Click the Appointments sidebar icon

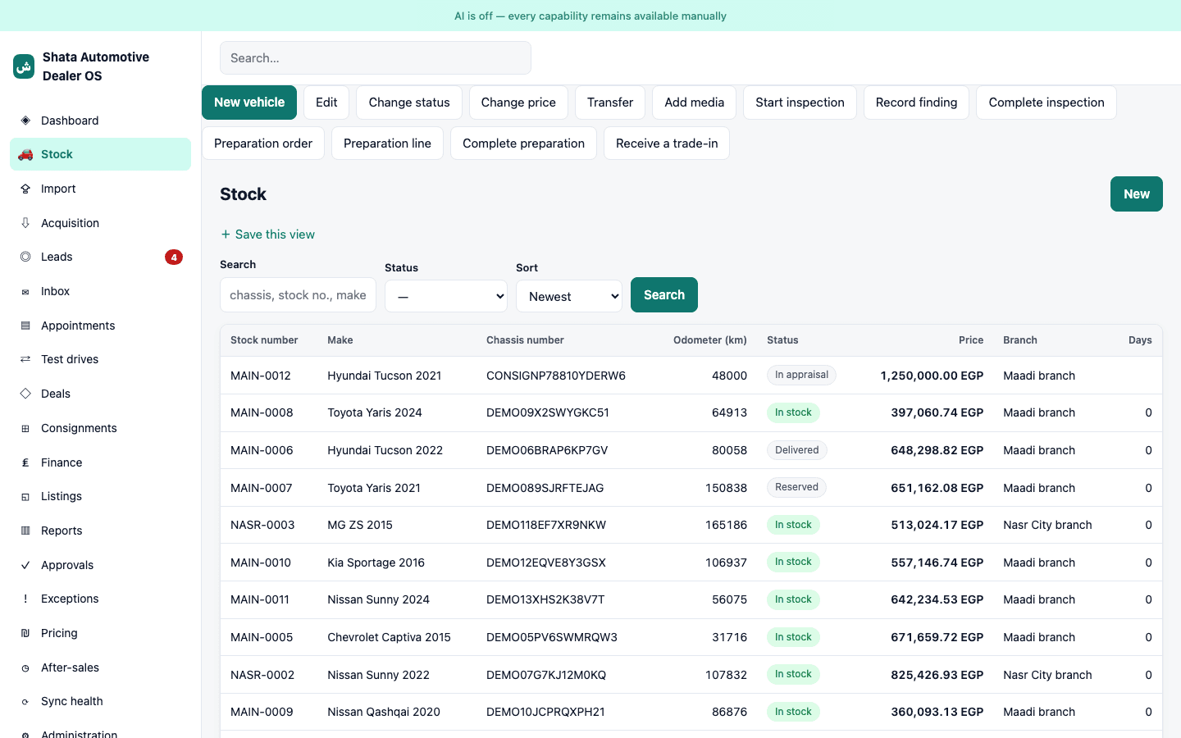(x=25, y=326)
